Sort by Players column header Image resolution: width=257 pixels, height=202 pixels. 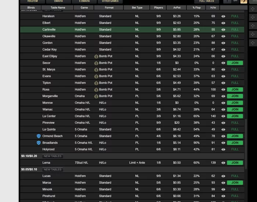(x=158, y=8)
